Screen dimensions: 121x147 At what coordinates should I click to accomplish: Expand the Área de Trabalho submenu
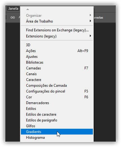tap(57, 21)
